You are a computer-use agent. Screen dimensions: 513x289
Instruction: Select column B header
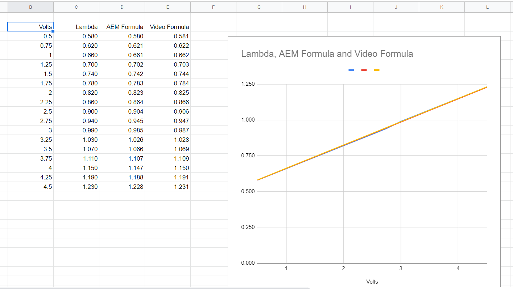pos(30,7)
